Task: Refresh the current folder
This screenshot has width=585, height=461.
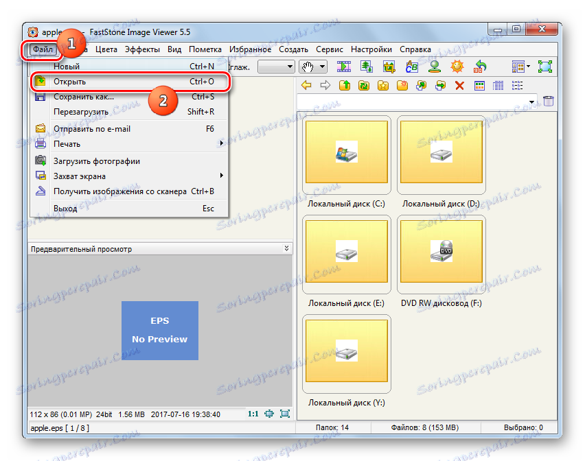Action: [x=364, y=85]
